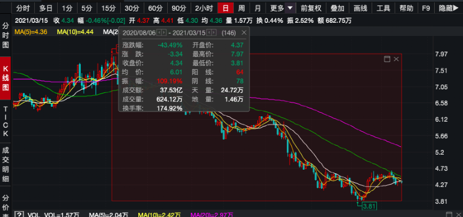Step start date 2020/08/06 forward one day

tap(164, 33)
